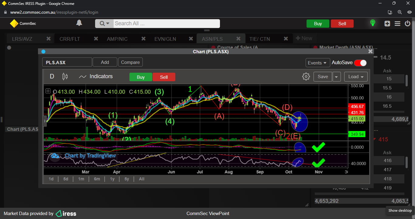Image resolution: width=415 pixels, height=219 pixels.
Task: Click the power logout icon
Action: coord(407,23)
